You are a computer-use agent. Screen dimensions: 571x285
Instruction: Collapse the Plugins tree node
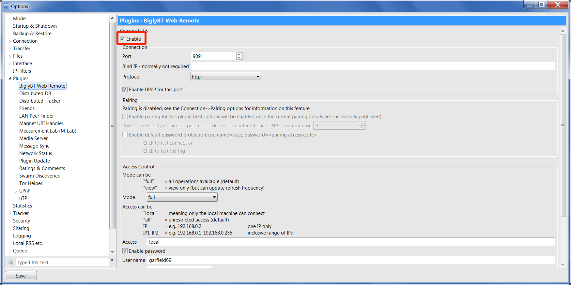(10, 78)
